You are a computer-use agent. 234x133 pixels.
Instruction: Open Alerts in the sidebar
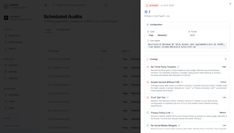point(11,108)
